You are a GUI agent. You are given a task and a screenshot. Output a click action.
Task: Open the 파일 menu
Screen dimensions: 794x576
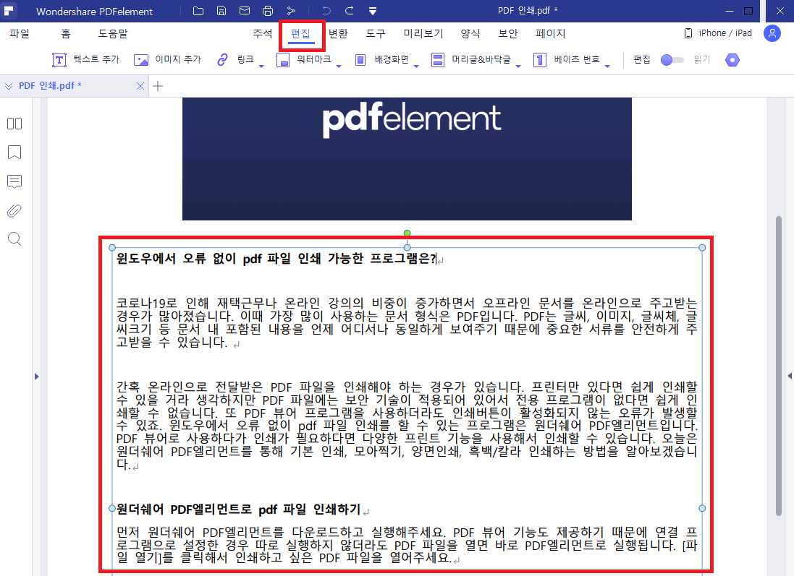tap(20, 33)
